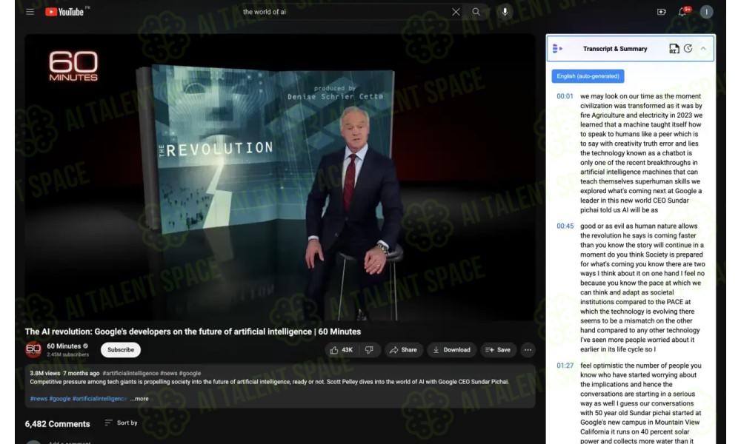The image size is (741, 444).
Task: Expand description with '...more'
Action: click(139, 399)
